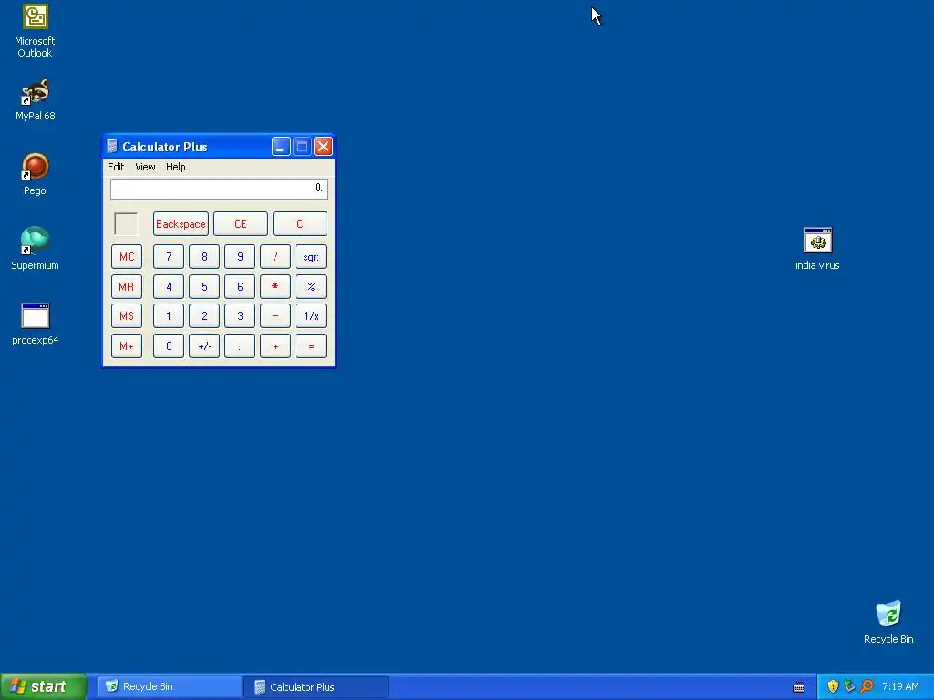Open the Edit menu in Calculator
This screenshot has height=700, width=934.
pos(116,167)
